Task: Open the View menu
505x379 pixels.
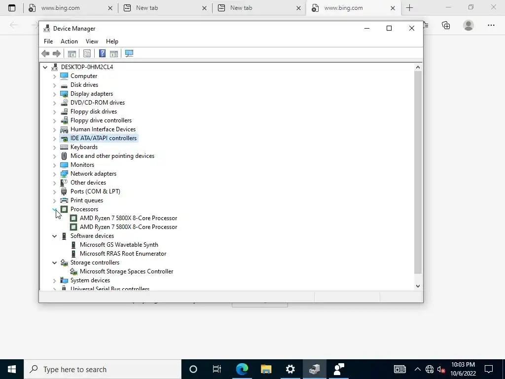Action: point(92,41)
